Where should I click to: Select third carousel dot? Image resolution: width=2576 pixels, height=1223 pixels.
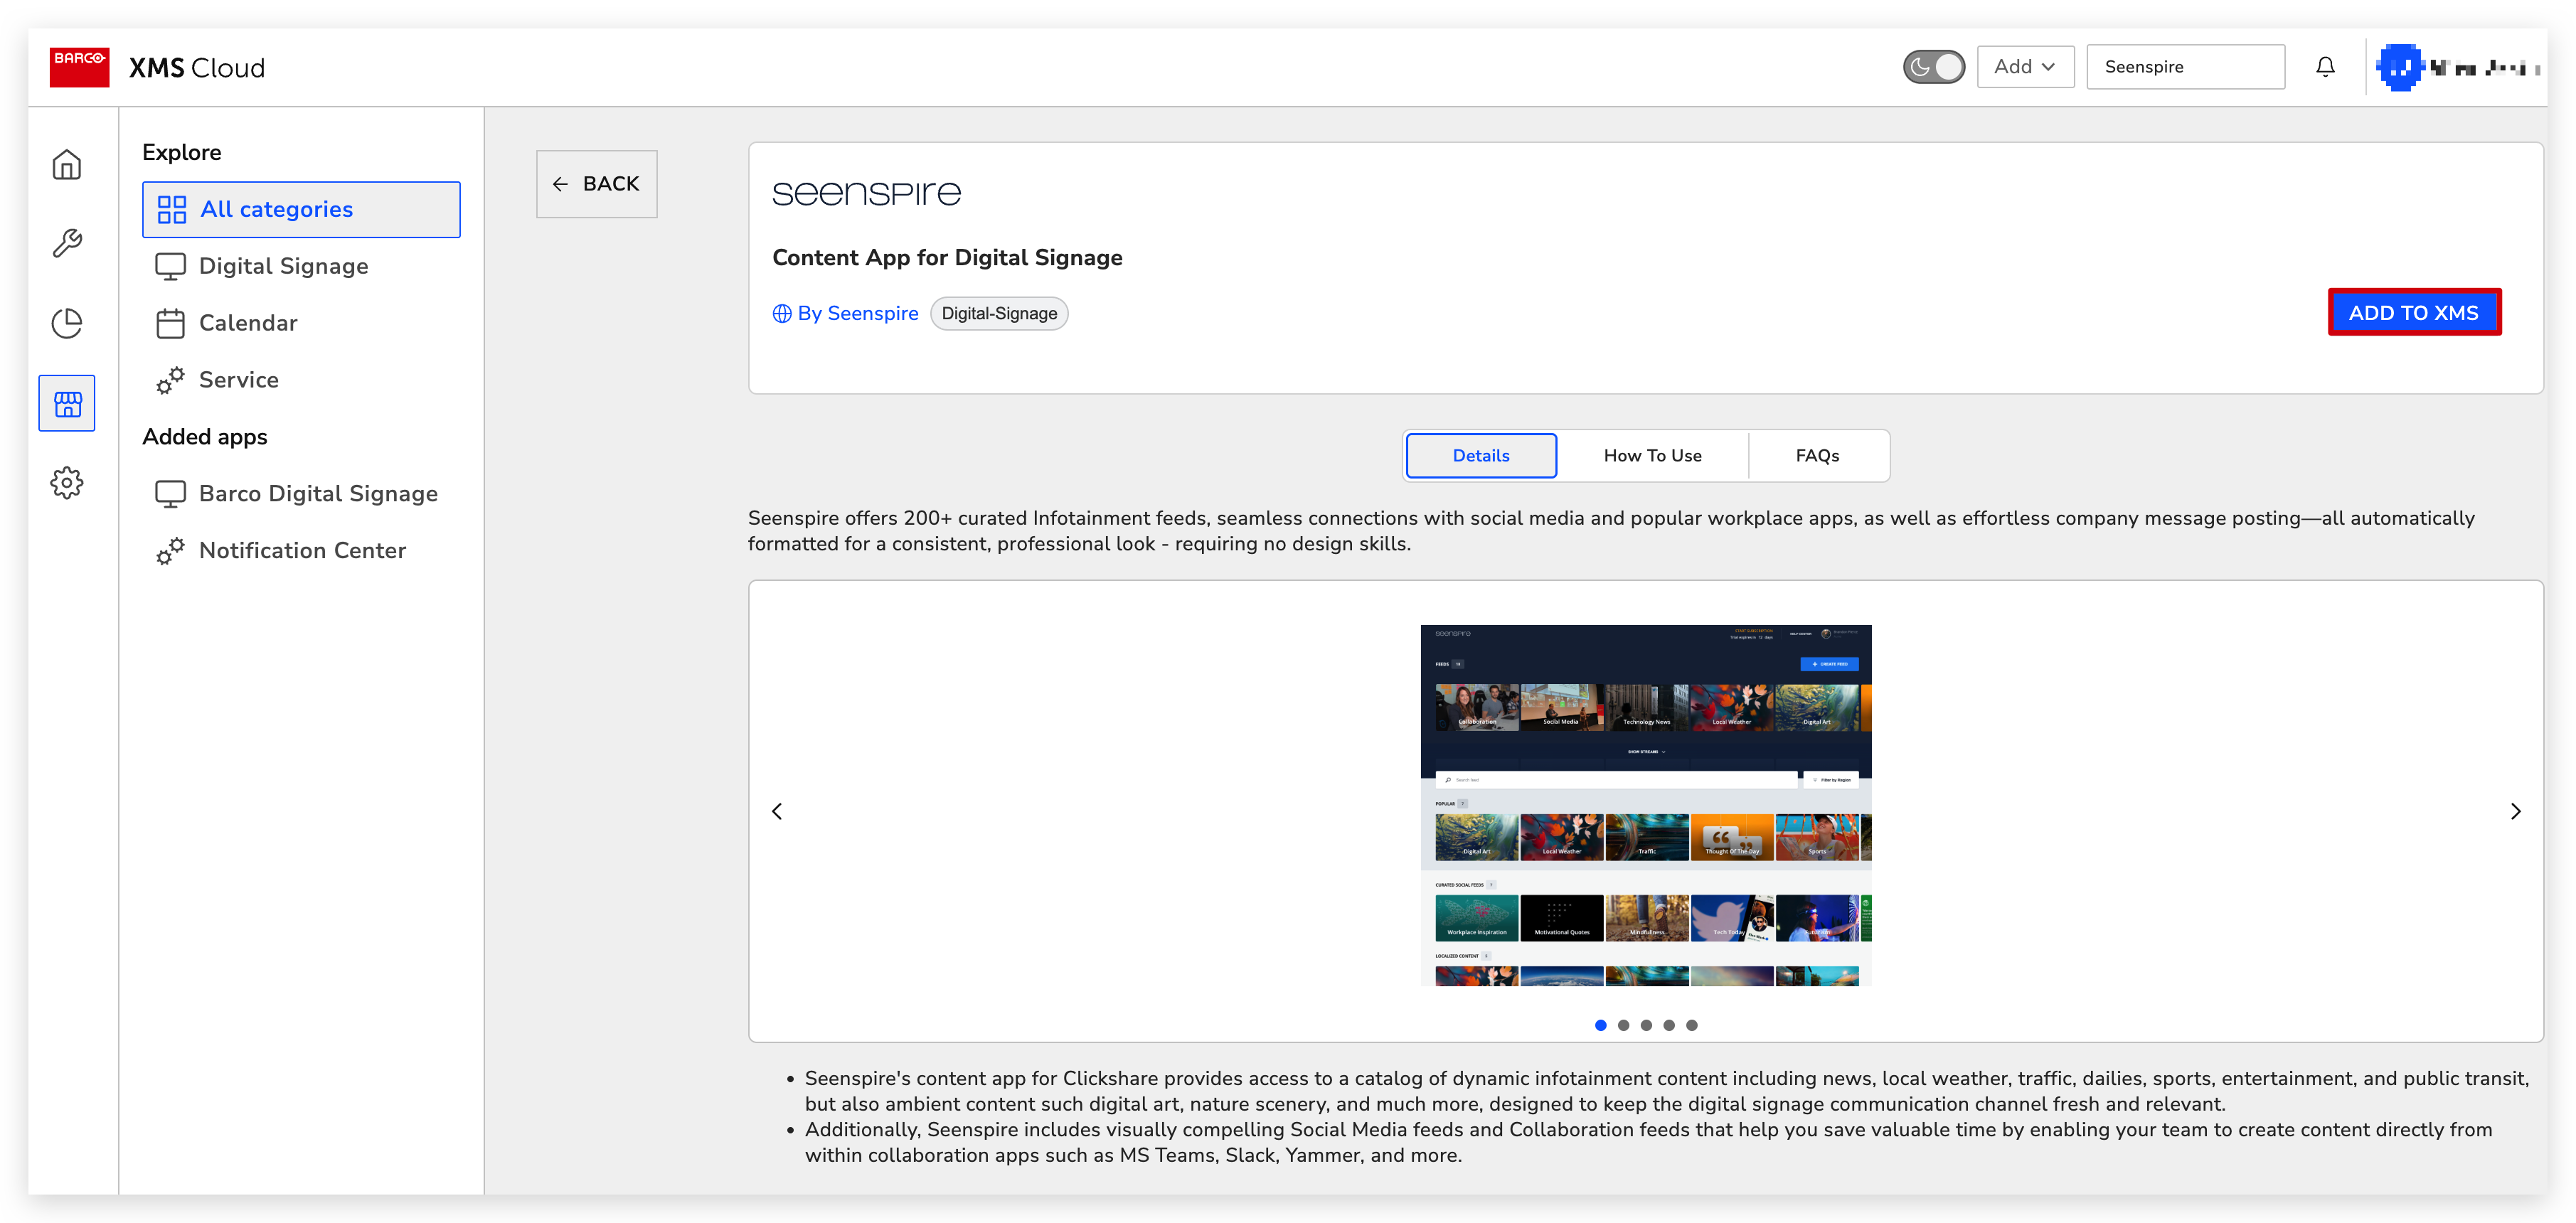(x=1646, y=1026)
